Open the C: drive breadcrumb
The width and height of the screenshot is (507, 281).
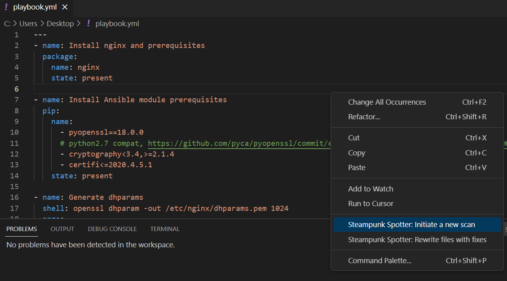(x=7, y=23)
